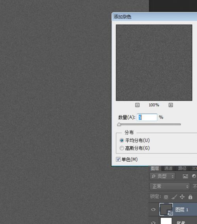Open the 类型 layer filter dropdown

coord(162,176)
